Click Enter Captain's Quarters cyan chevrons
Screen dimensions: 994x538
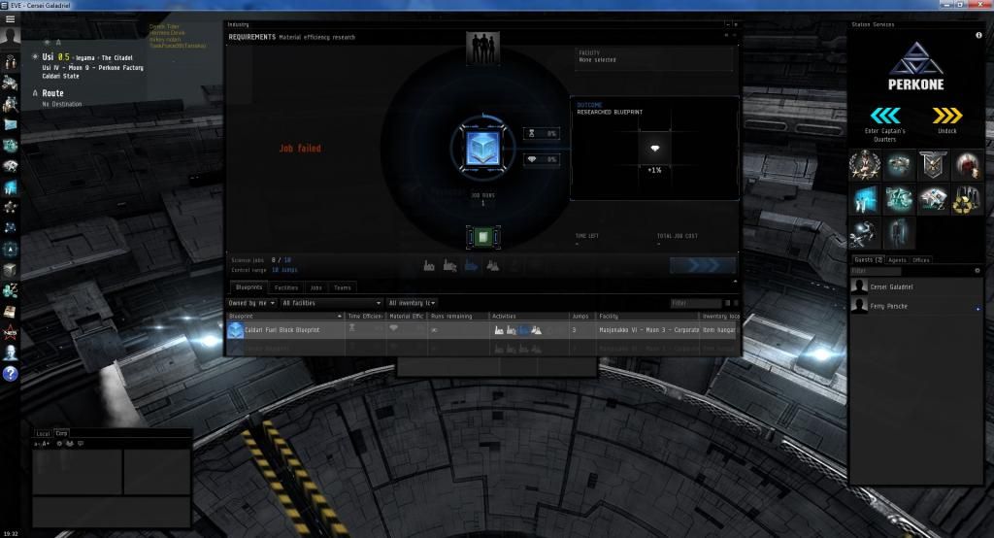(x=885, y=116)
